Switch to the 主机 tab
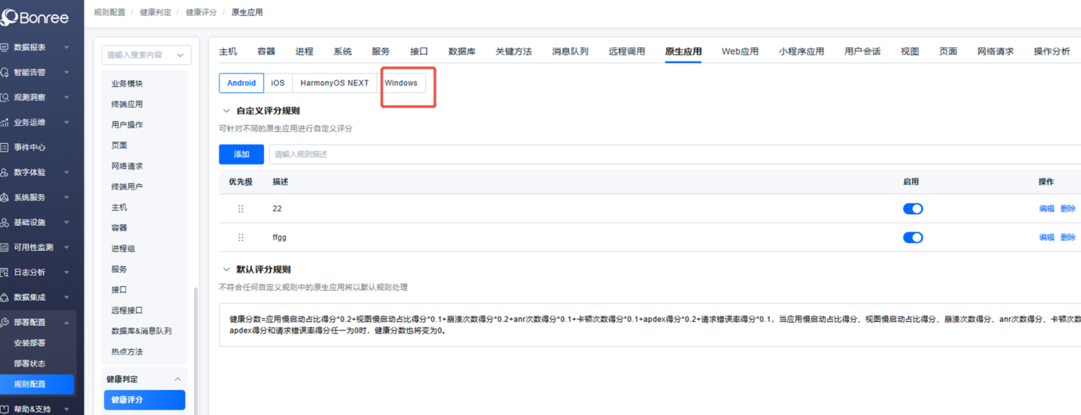Viewport: 1081px width, 415px height. tap(228, 52)
